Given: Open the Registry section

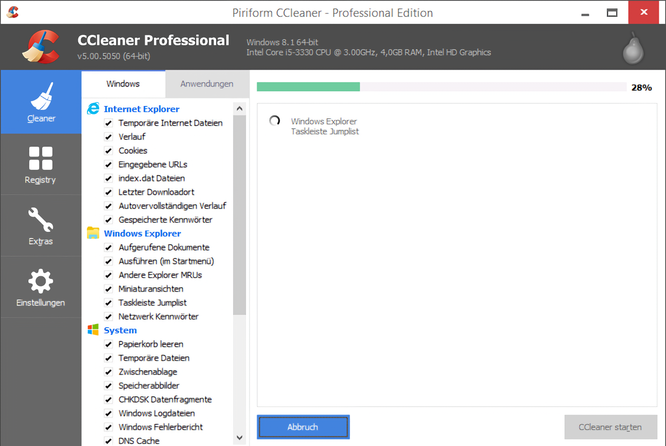Looking at the screenshot, I should click(x=41, y=164).
